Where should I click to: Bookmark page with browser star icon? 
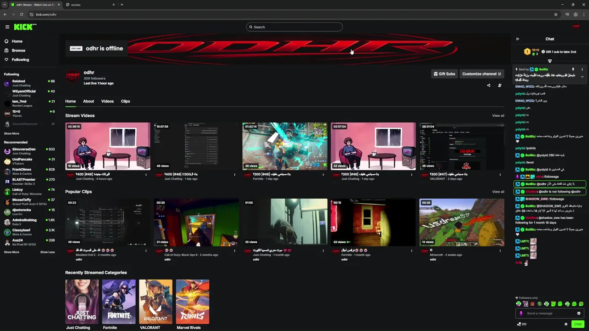[556, 14]
